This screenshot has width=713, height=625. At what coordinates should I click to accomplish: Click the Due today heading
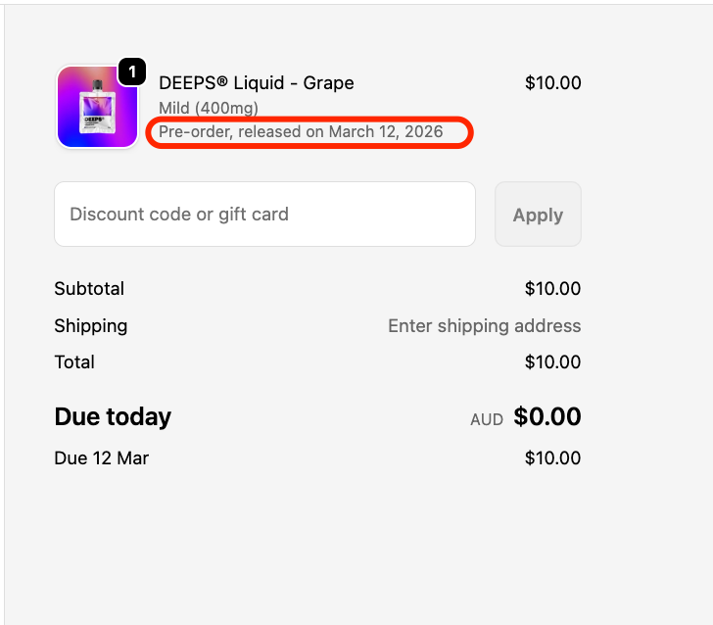pyautogui.click(x=113, y=416)
